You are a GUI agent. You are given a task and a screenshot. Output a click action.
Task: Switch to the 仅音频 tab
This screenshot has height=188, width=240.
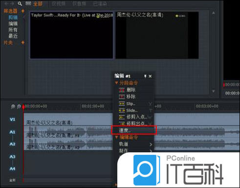tap(79, 3)
